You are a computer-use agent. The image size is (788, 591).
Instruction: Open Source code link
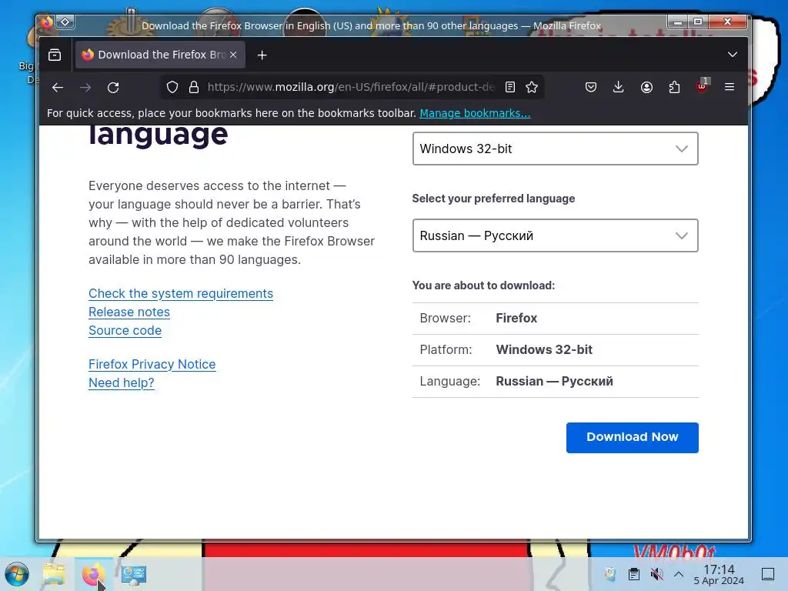tap(125, 331)
